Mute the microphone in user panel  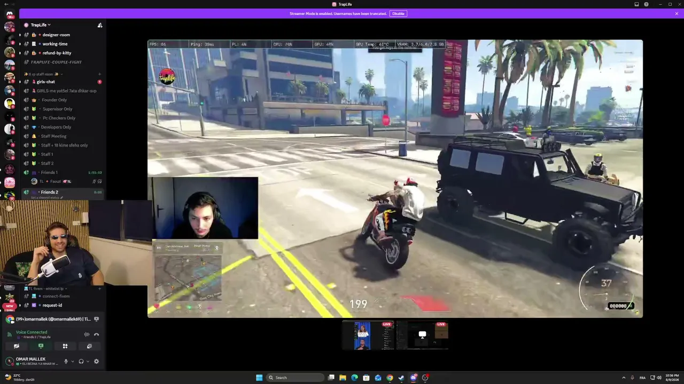(x=66, y=361)
